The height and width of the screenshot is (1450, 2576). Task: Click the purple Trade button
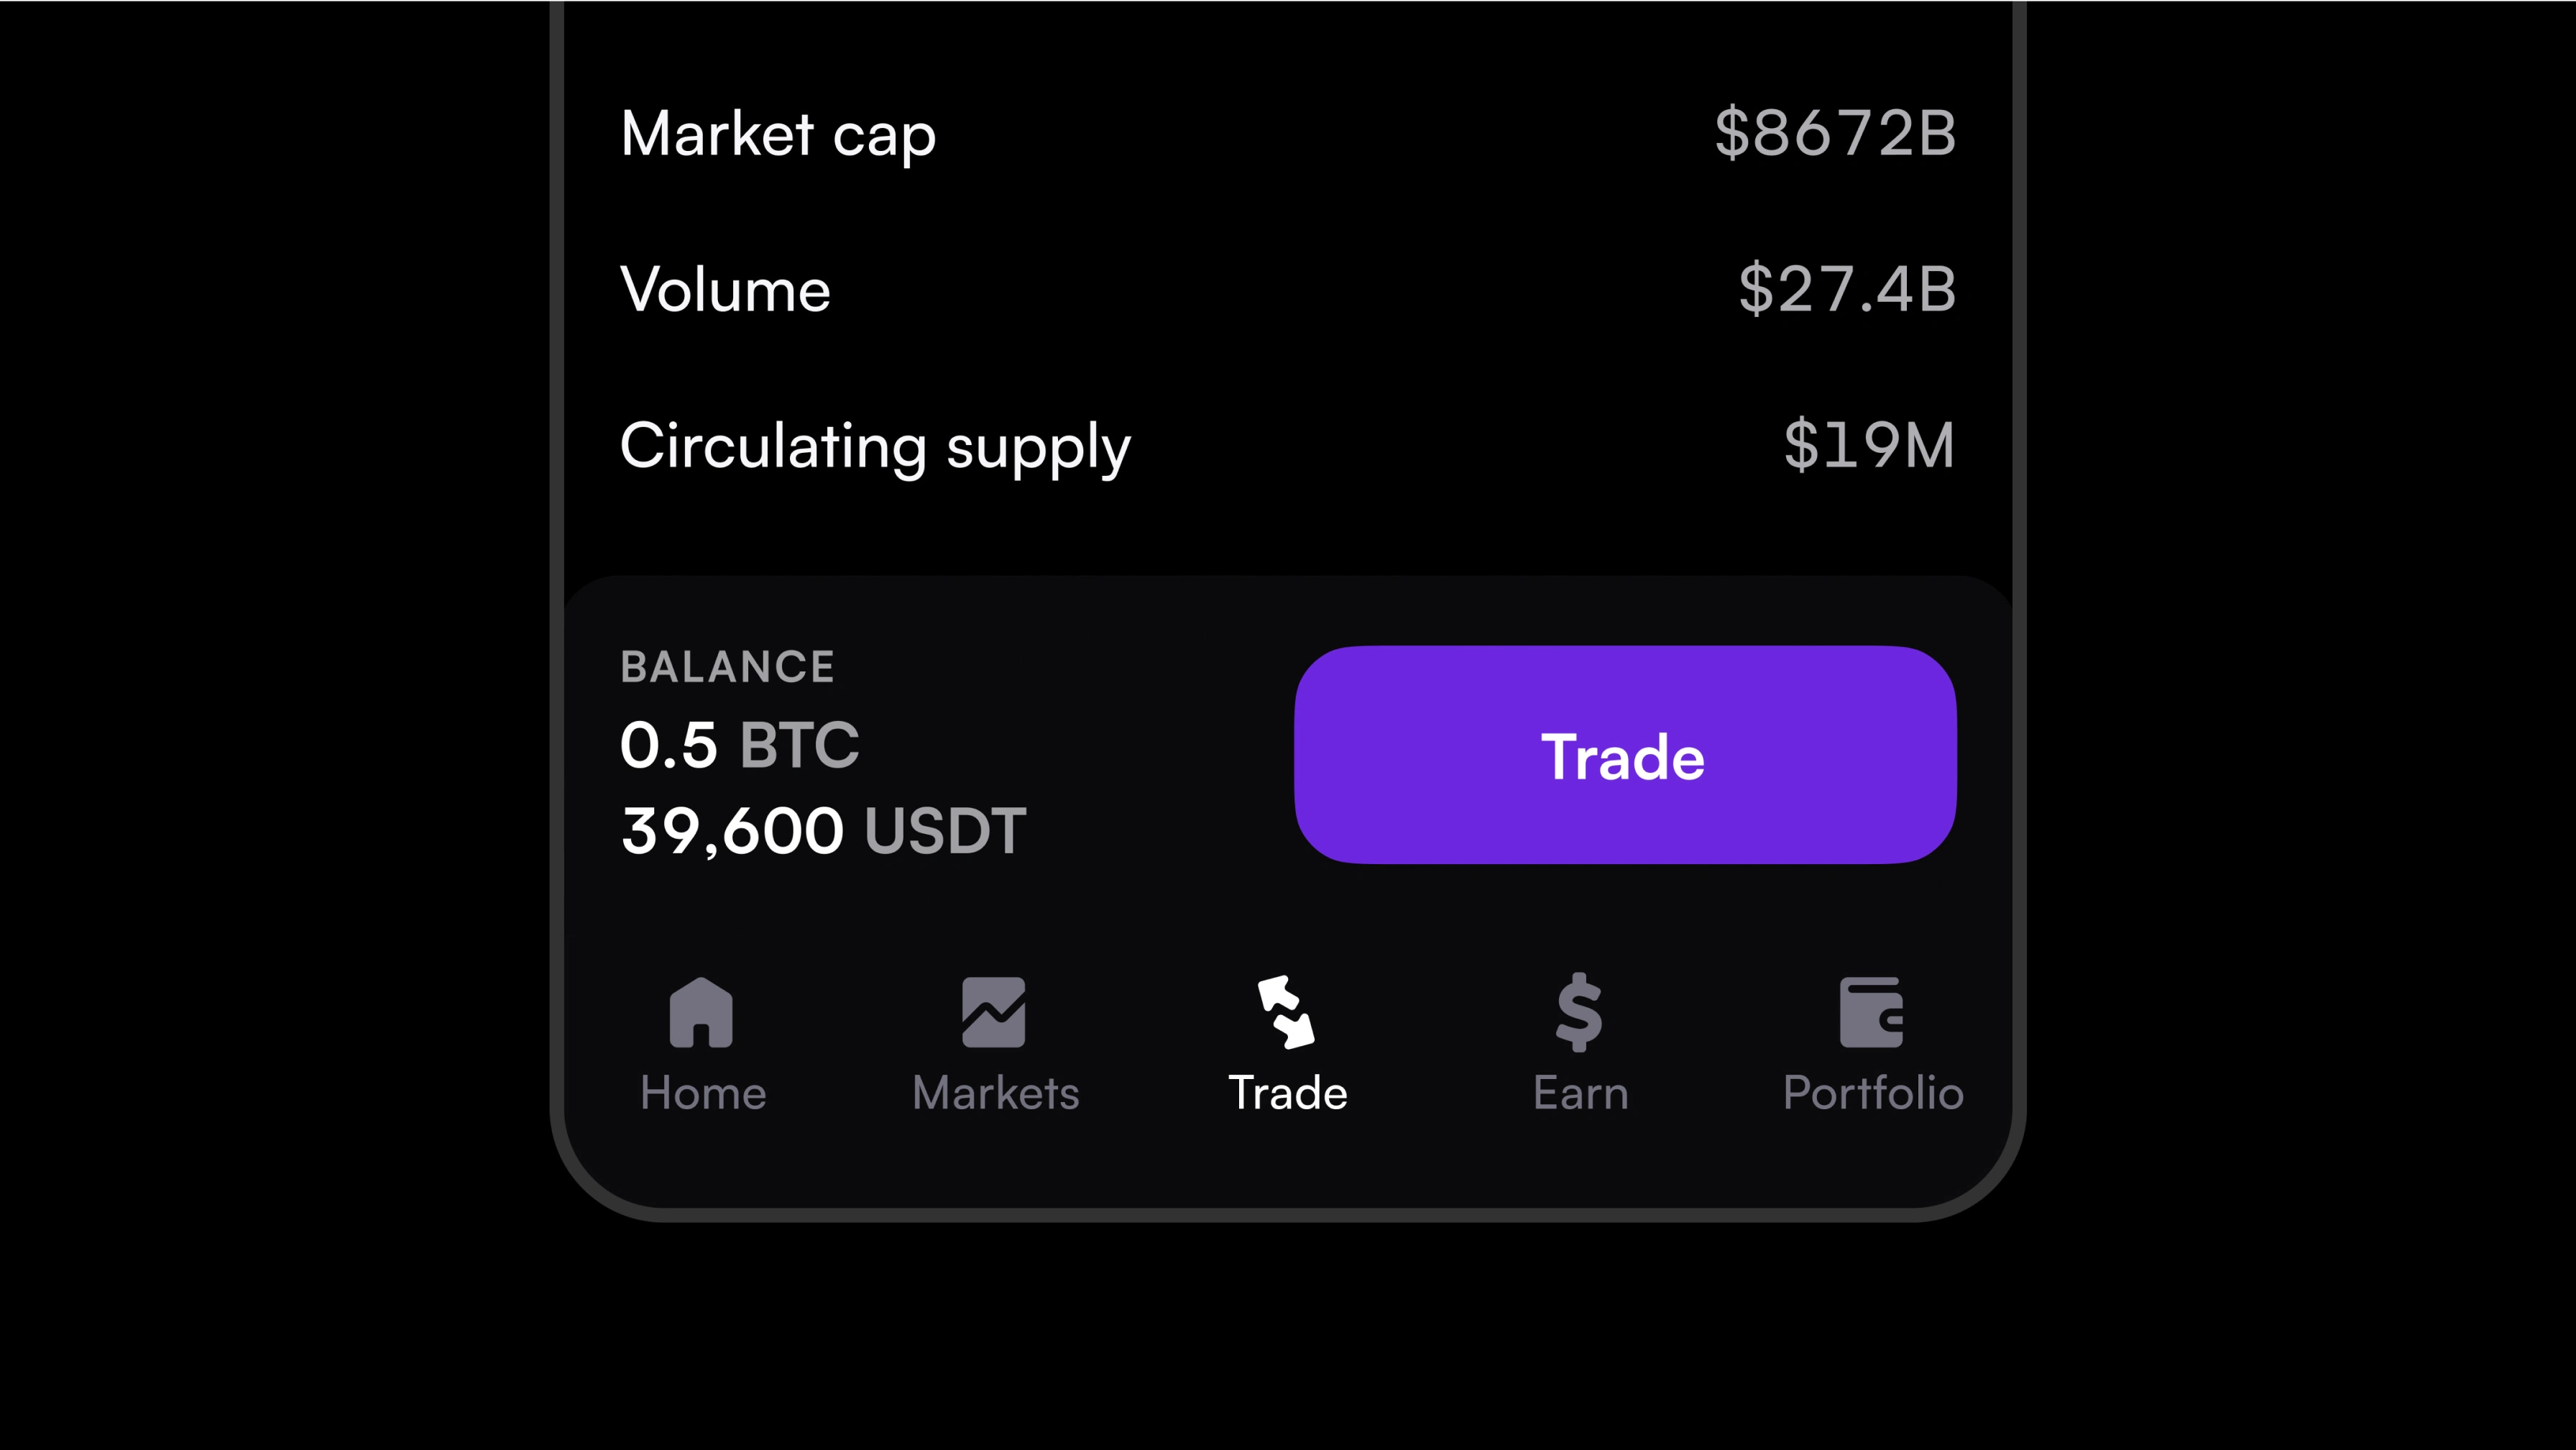[1625, 755]
